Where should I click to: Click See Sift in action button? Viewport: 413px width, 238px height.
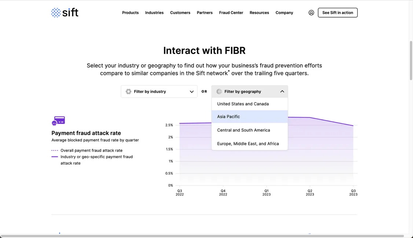338,12
